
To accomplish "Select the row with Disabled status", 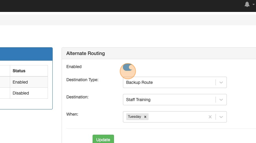I will tap(21, 93).
